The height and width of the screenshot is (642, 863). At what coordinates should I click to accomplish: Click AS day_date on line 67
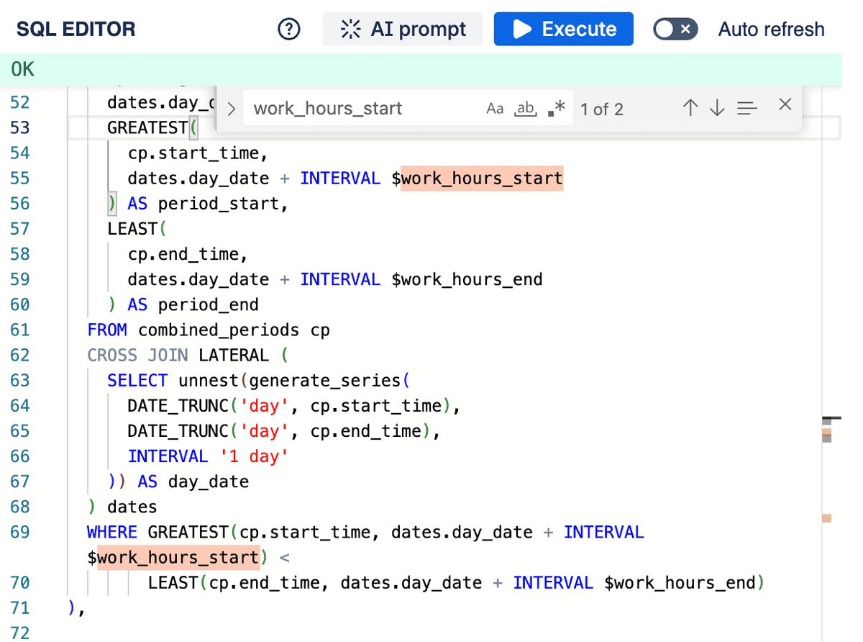[193, 481]
